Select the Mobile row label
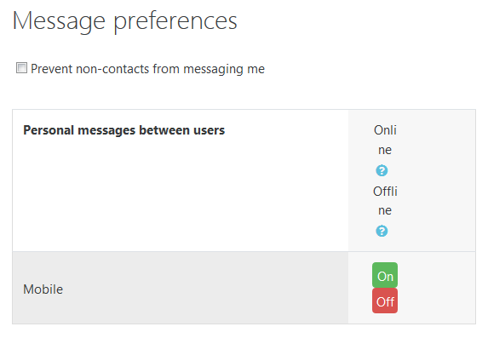The height and width of the screenshot is (338, 488). pos(43,289)
